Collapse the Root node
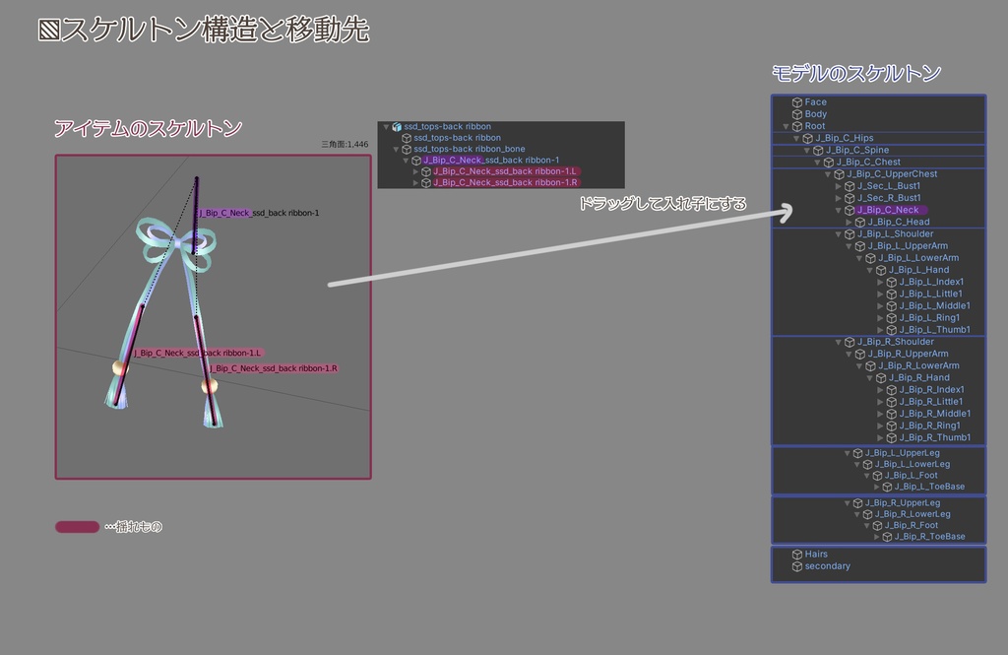 pos(786,127)
